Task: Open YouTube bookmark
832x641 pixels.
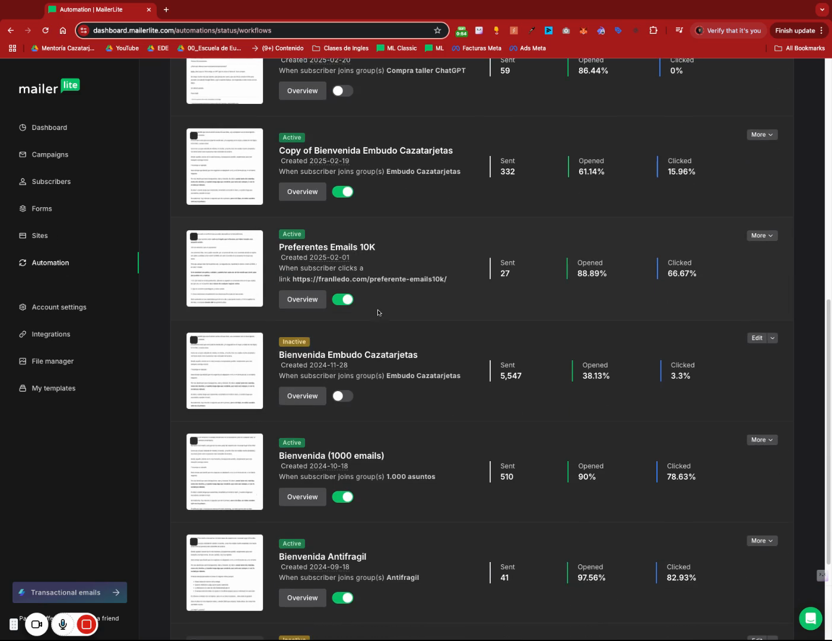Action: (122, 48)
